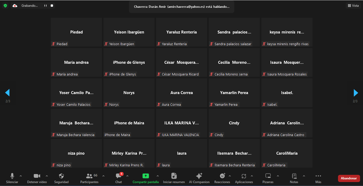The image size is (363, 186).
Task: Expand video options arrow beside Detener vídeo
Action: (x=47, y=176)
